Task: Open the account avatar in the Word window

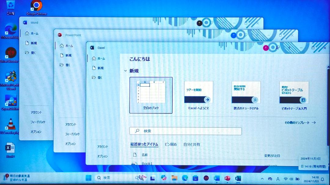Action: click(199, 23)
